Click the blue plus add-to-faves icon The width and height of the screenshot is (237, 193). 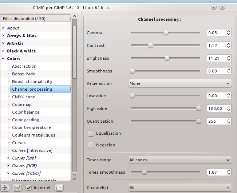click(5, 188)
